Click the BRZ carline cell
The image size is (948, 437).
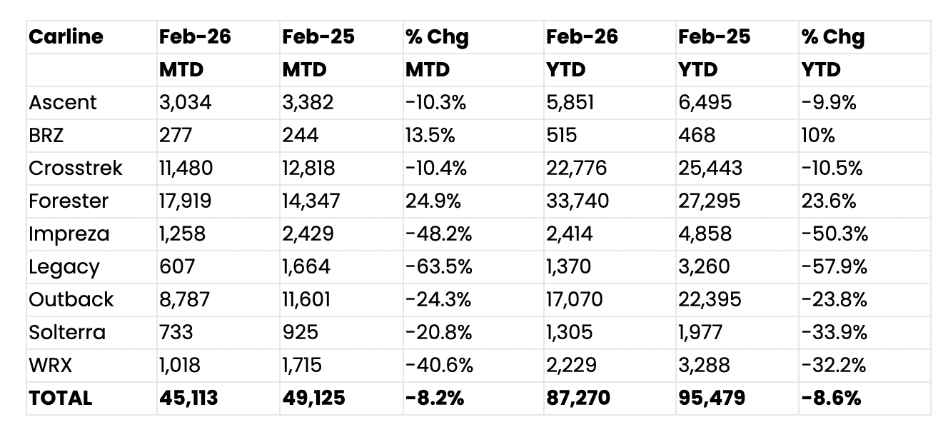(46, 136)
